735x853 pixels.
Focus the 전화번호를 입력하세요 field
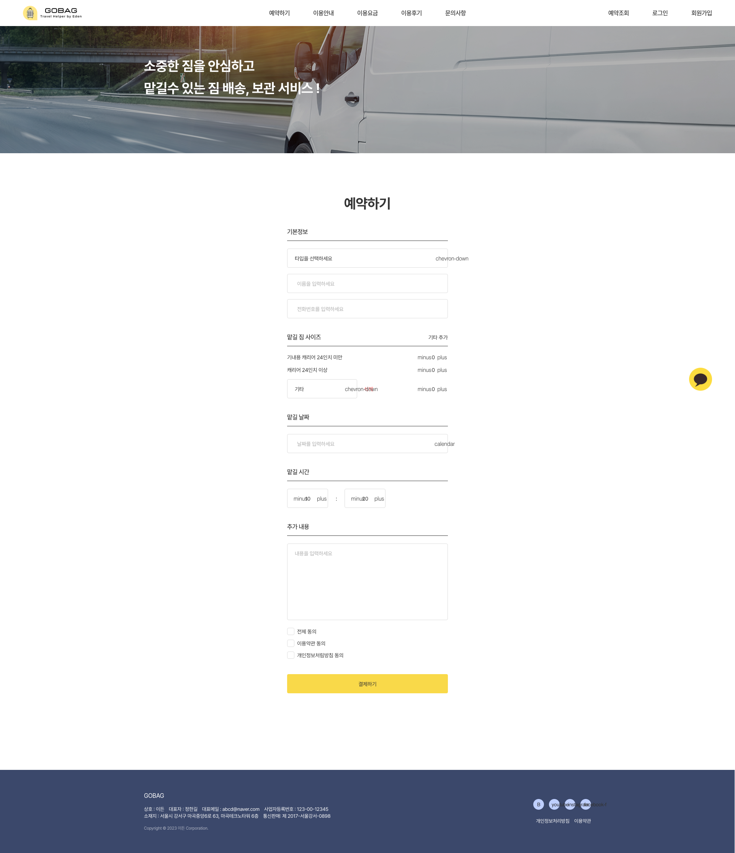(x=367, y=309)
